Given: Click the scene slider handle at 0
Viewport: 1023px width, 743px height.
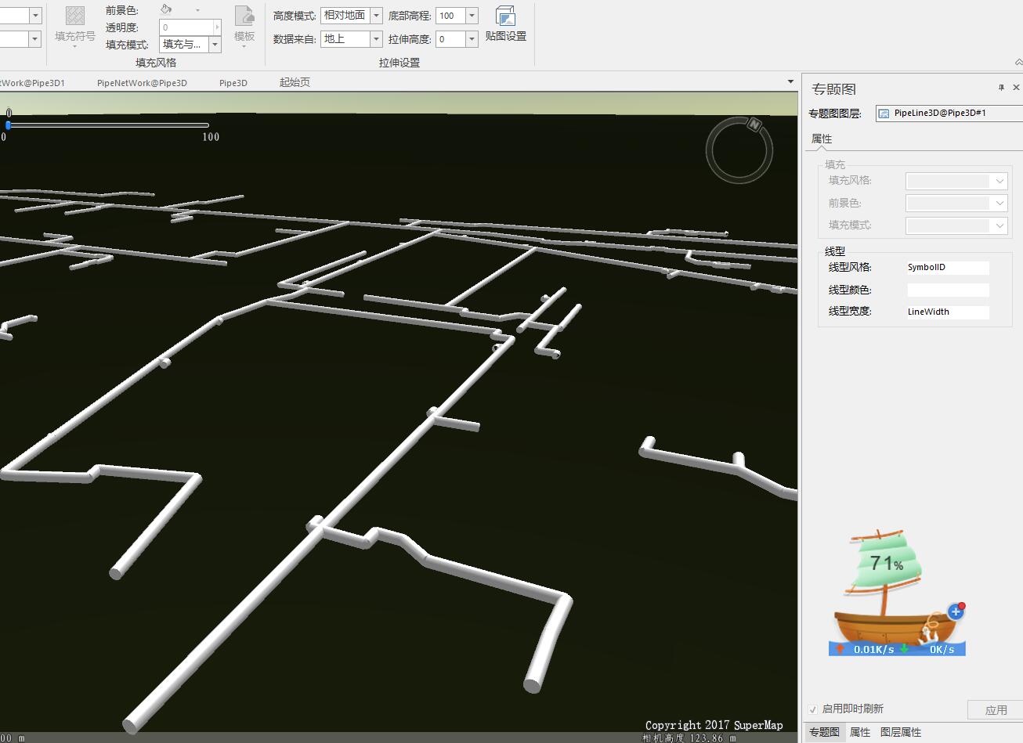Looking at the screenshot, I should 8,124.
